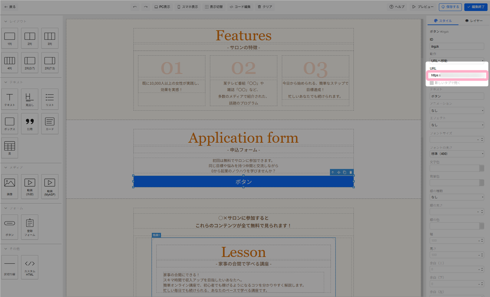Collapse the レイアウト section
The width and height of the screenshot is (490, 297).
(6, 21)
